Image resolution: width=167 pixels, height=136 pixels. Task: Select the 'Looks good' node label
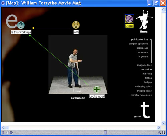tap(97, 97)
